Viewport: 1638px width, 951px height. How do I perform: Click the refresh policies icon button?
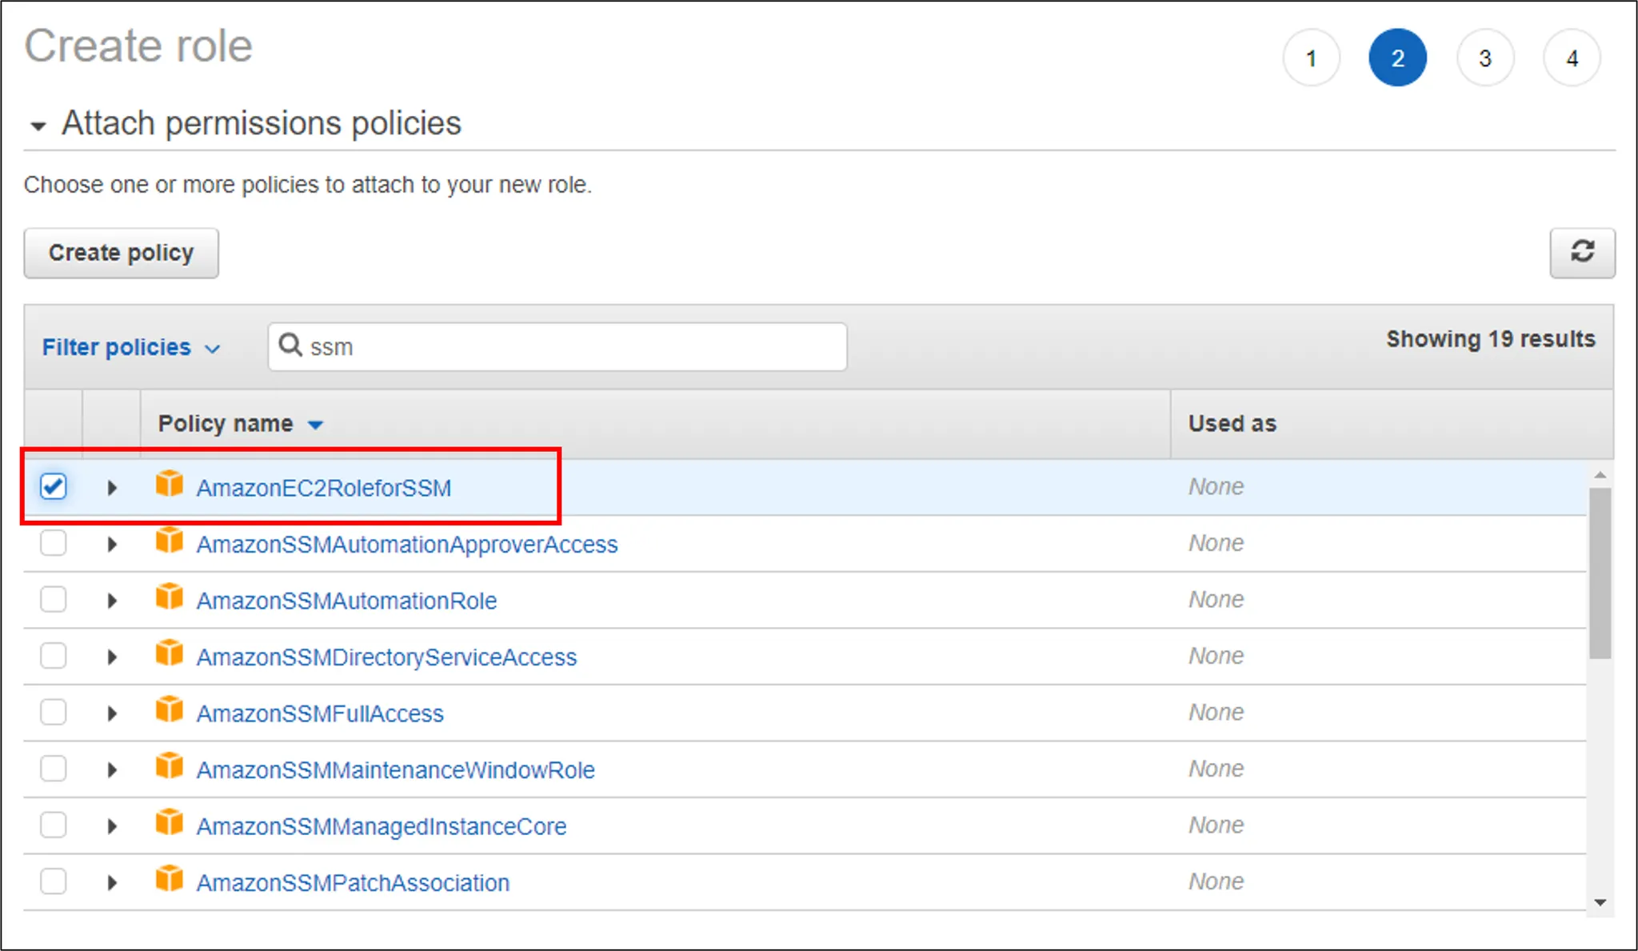click(x=1581, y=253)
